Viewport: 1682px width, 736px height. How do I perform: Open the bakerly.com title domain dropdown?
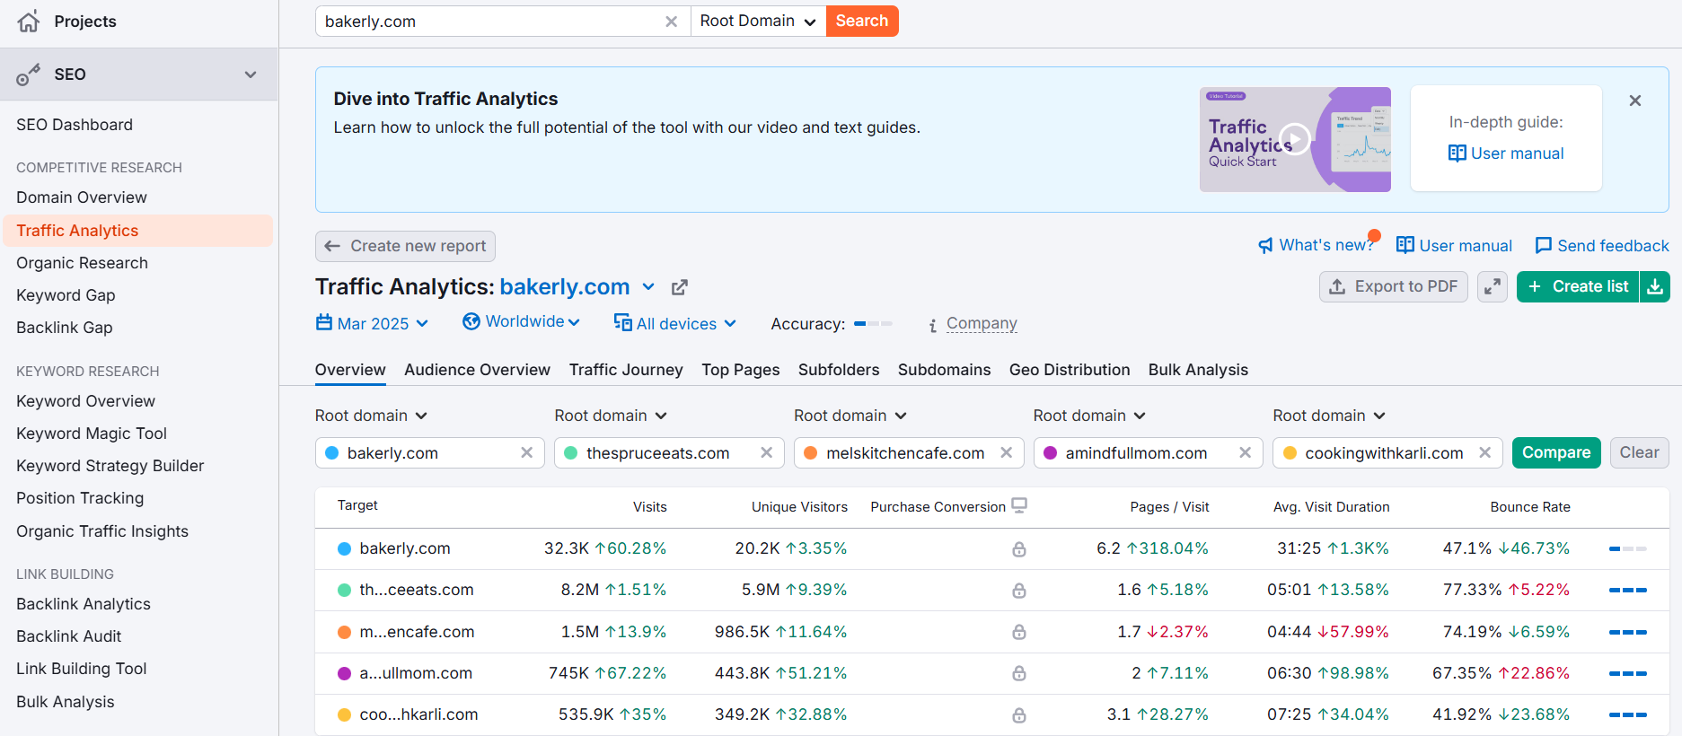648,287
